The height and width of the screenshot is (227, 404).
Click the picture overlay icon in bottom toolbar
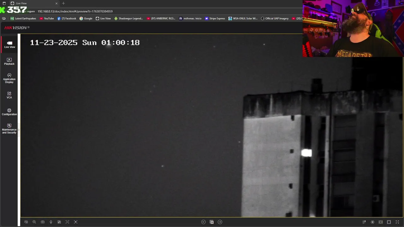point(59,222)
